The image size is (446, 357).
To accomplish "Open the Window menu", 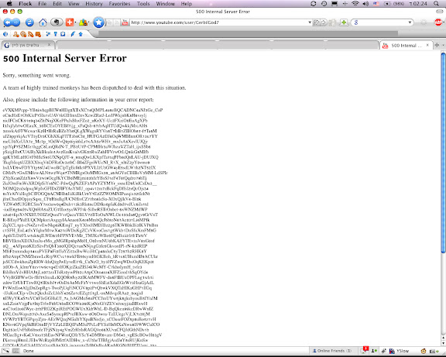I will pos(165,4).
